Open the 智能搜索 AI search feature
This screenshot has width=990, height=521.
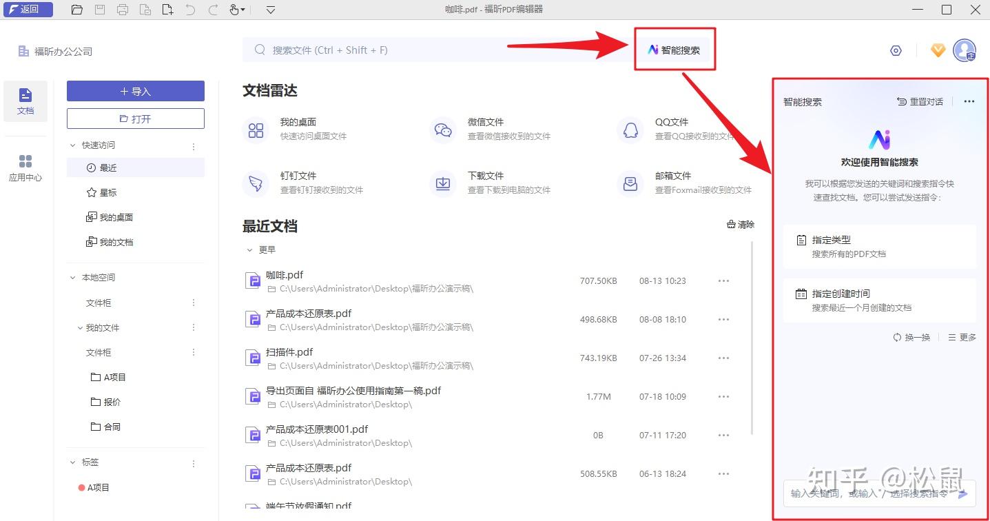[674, 49]
